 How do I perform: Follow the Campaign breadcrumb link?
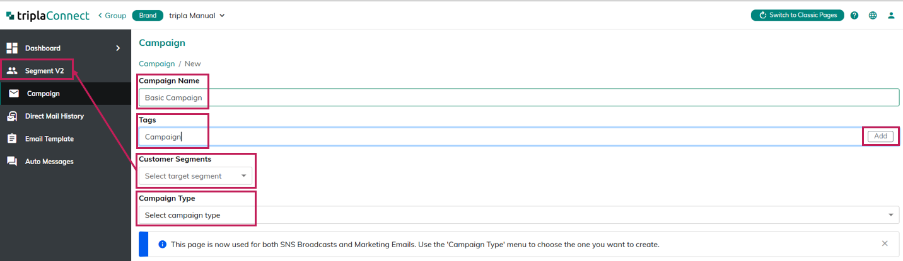tap(156, 64)
